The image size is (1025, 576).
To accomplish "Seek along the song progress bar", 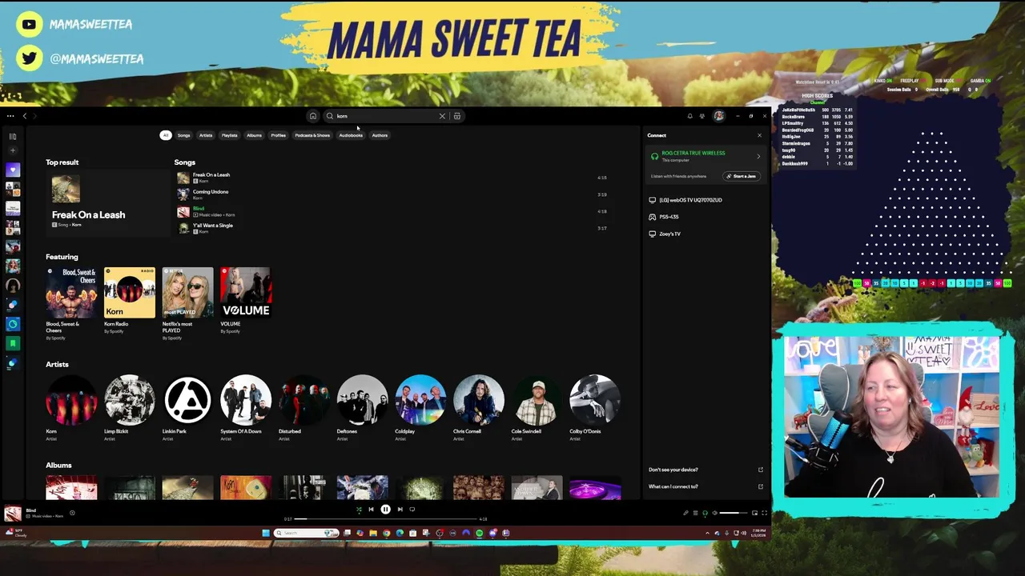I will [385, 519].
